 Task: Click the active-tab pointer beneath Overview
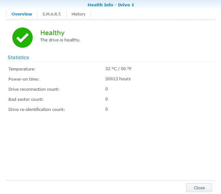point(22,19)
